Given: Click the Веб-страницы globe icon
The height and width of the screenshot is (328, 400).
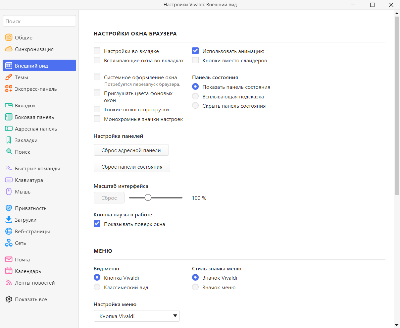Looking at the screenshot, I should point(9,231).
